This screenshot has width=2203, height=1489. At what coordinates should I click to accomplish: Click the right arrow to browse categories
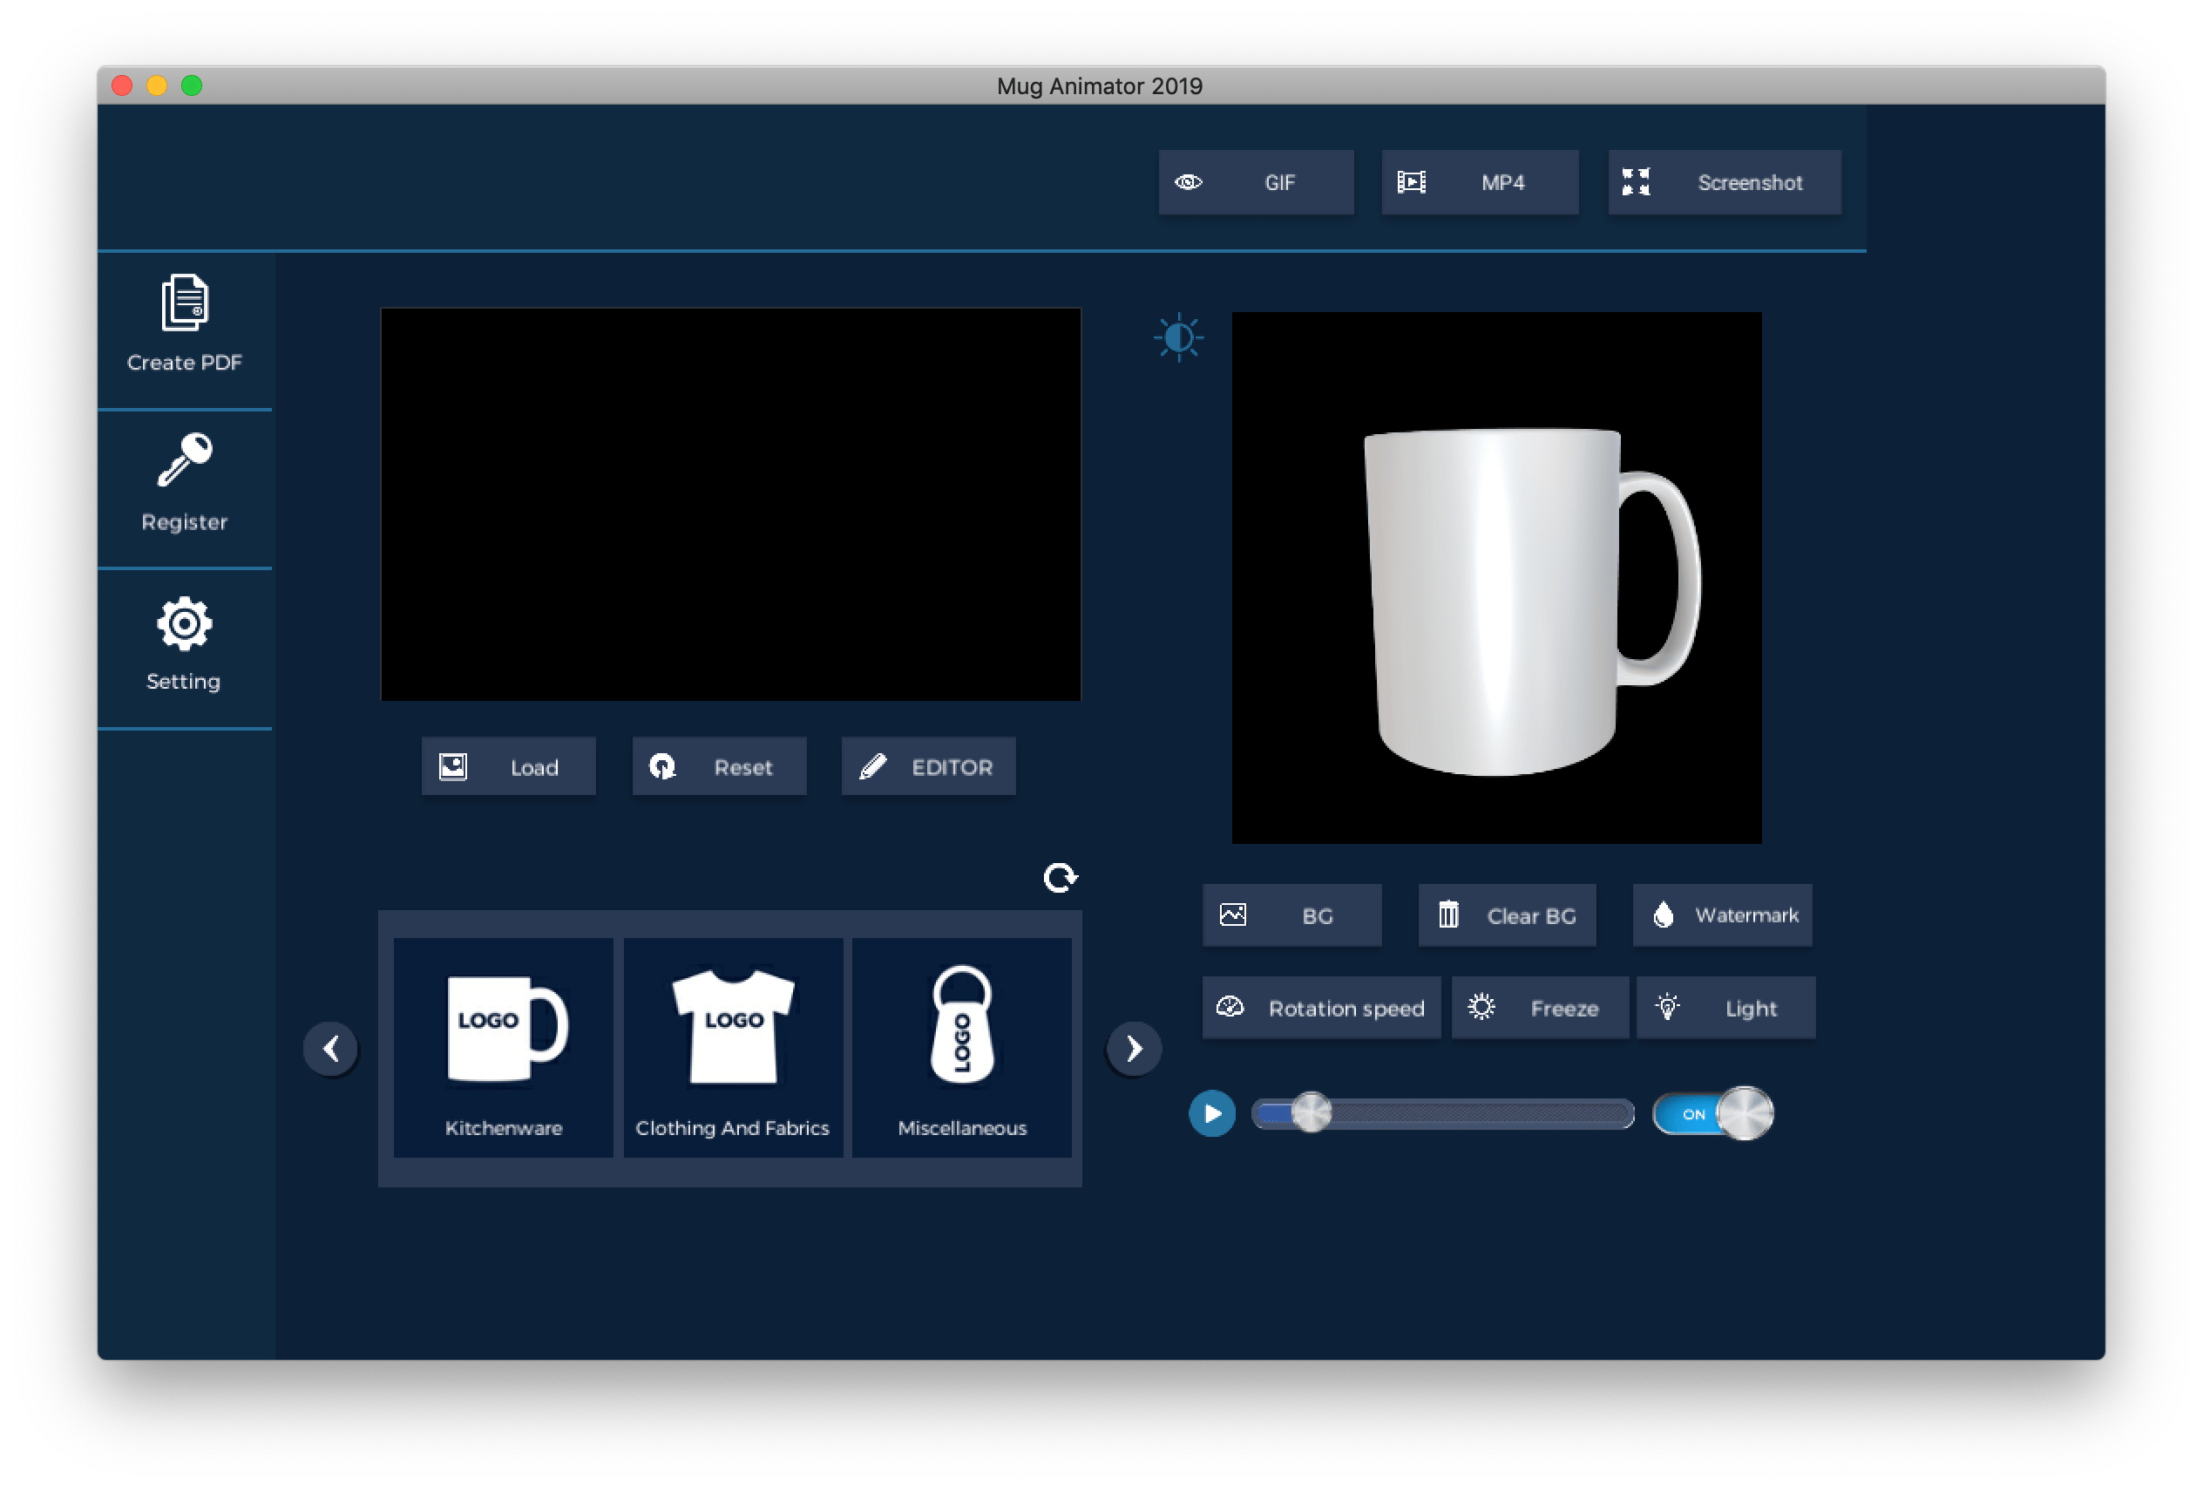1133,1048
